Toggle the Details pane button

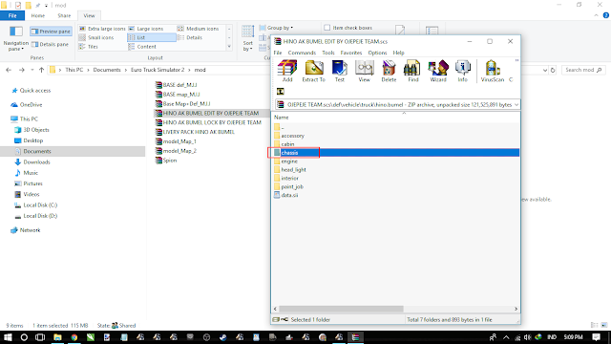pyautogui.click(x=50, y=45)
